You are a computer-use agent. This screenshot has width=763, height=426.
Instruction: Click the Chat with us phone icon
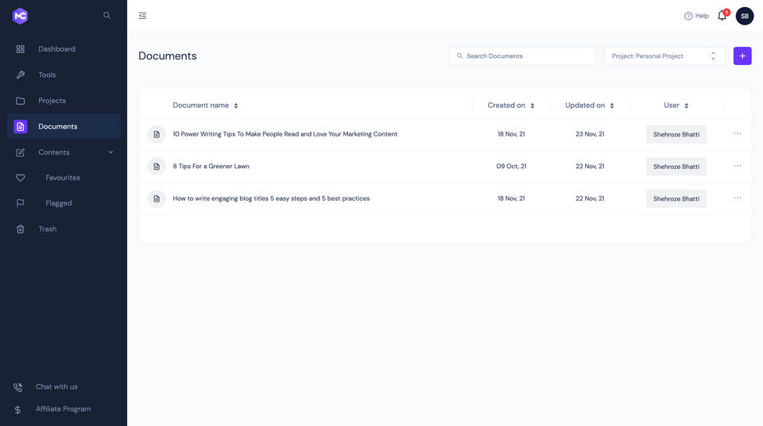[18, 387]
